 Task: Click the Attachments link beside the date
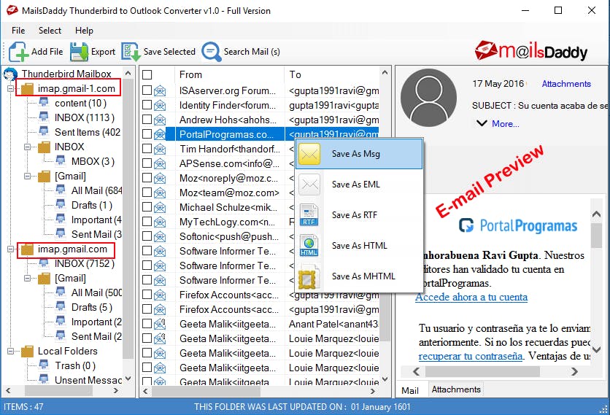(566, 84)
